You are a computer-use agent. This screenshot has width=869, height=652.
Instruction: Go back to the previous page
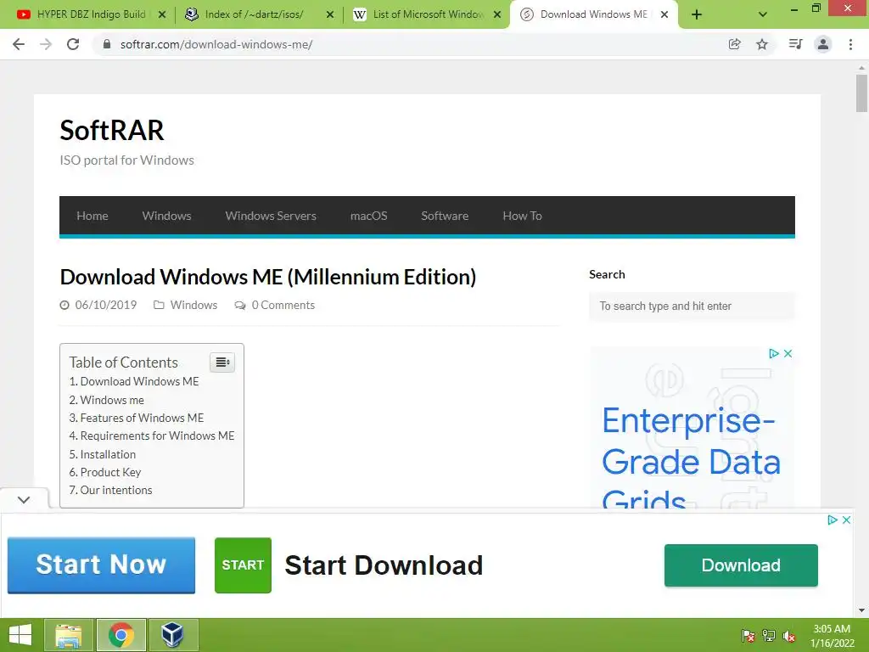pos(19,44)
